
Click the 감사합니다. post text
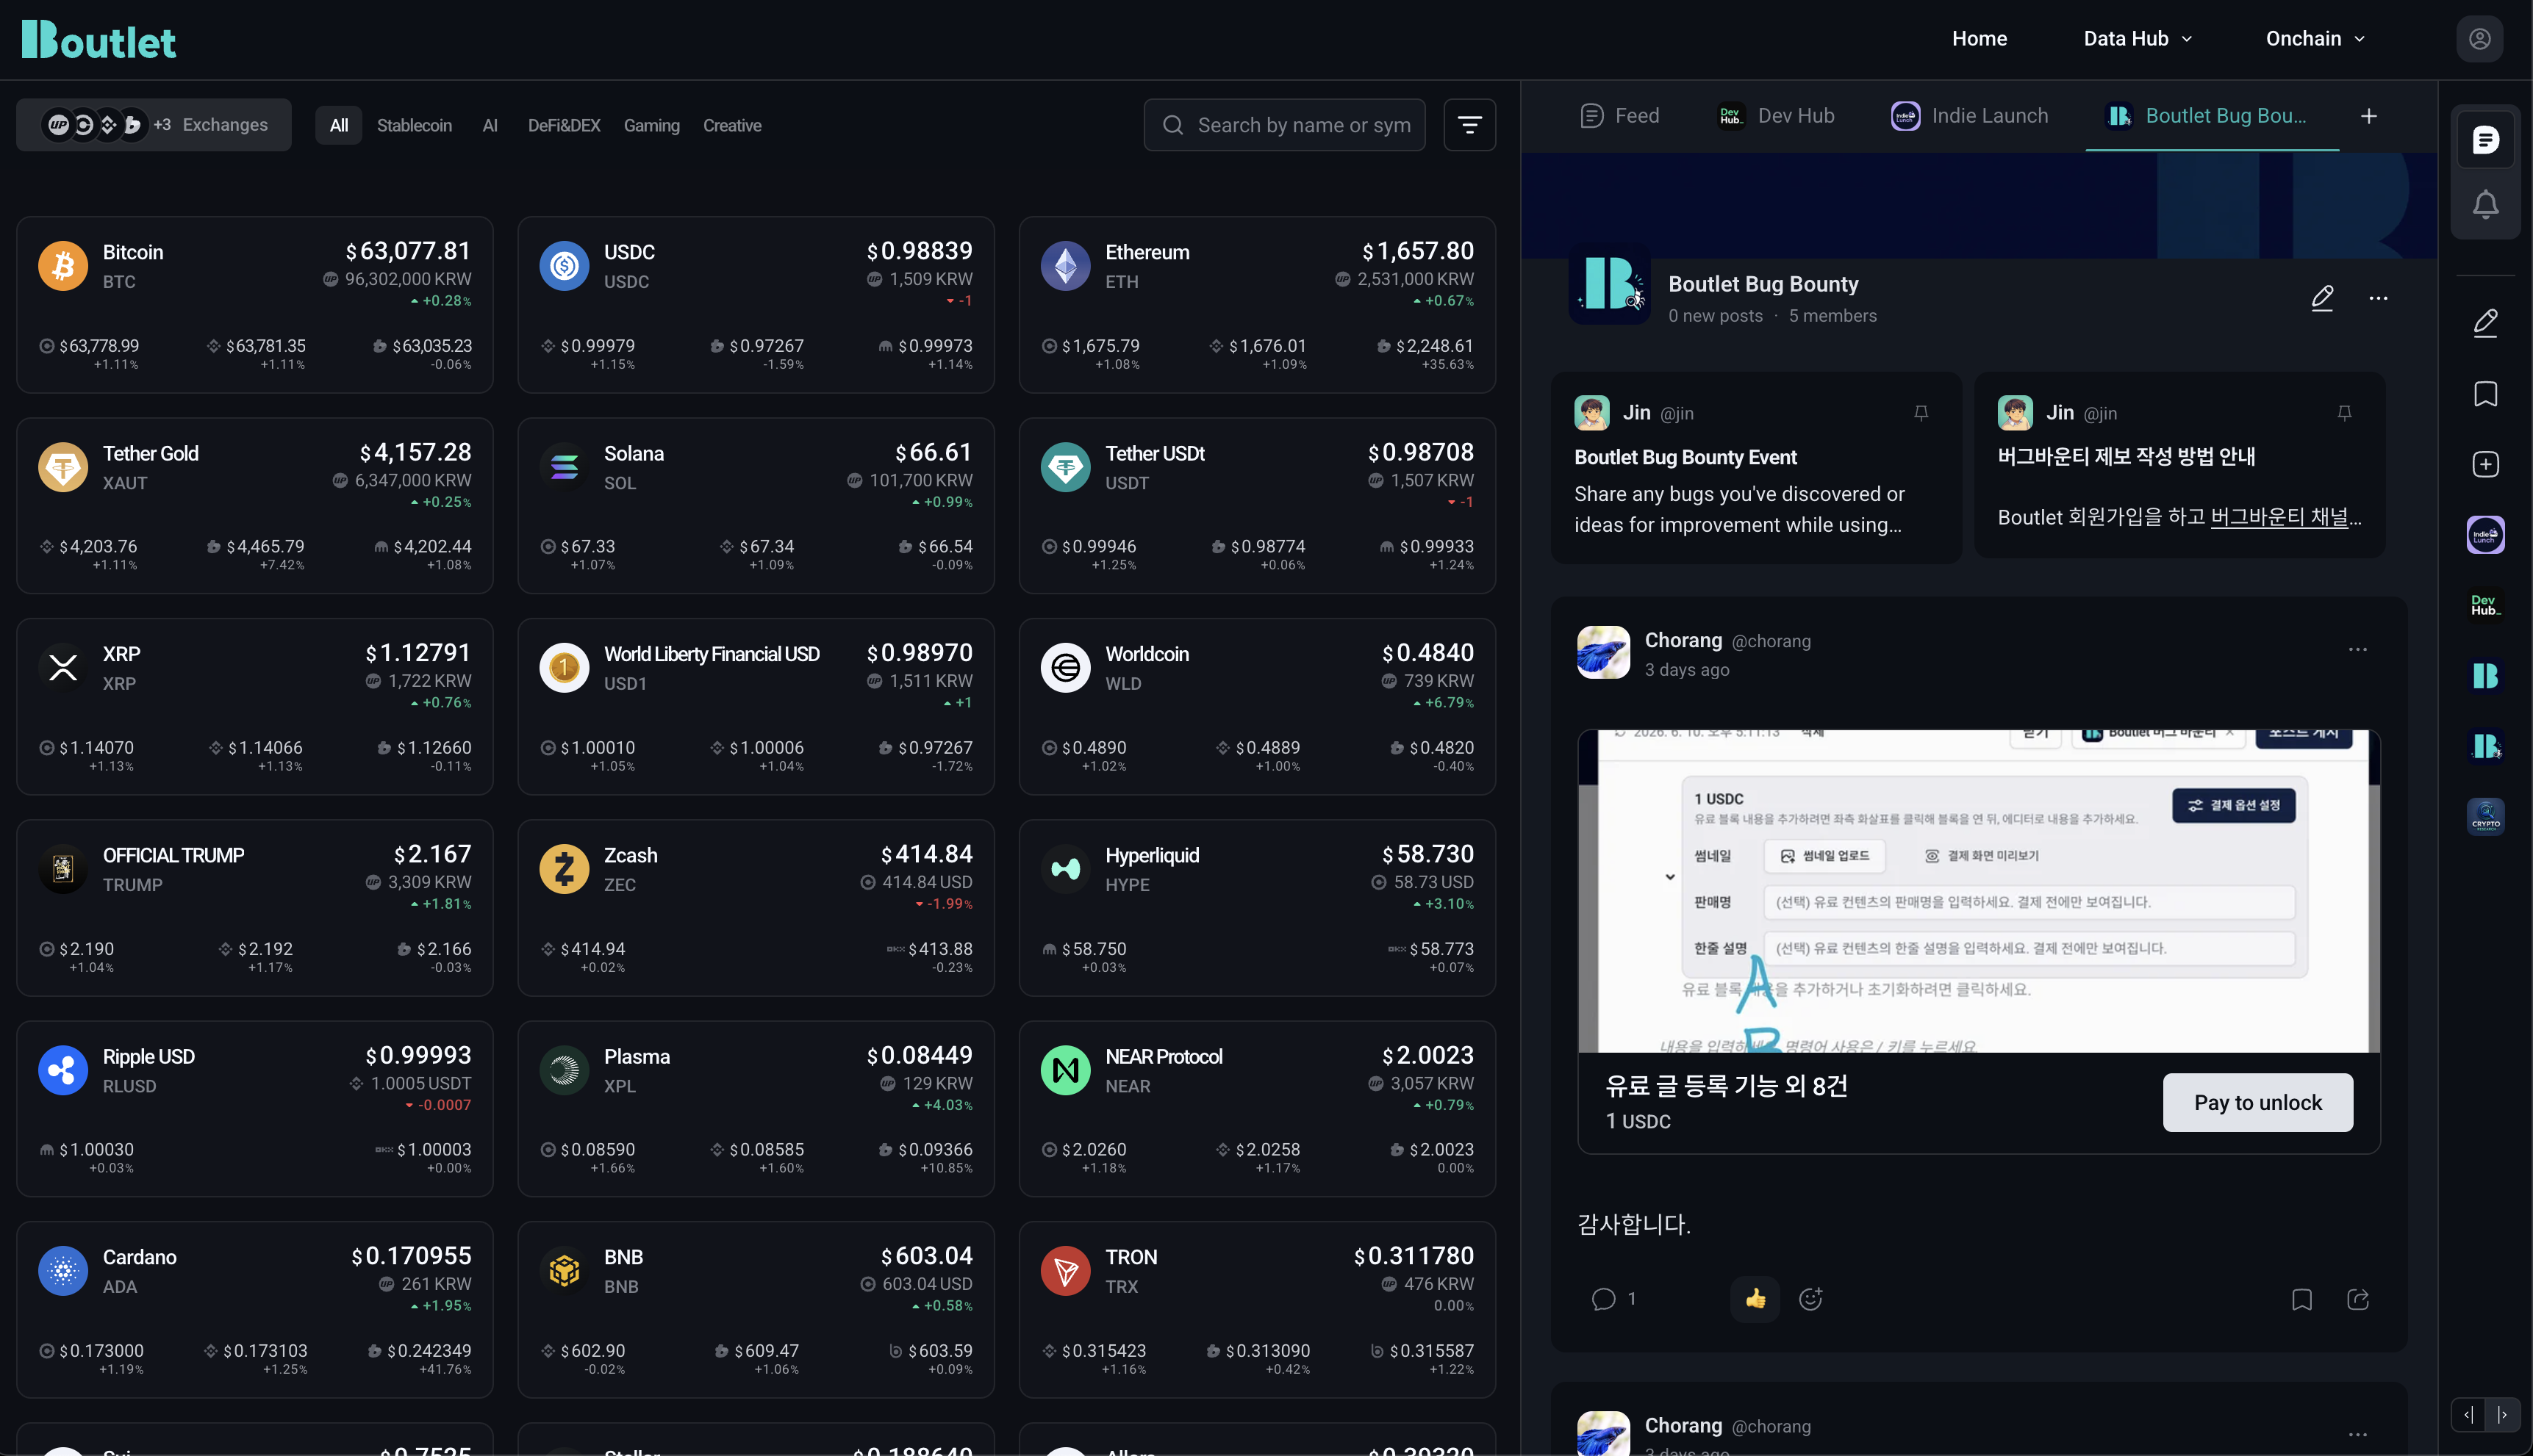pos(1633,1224)
